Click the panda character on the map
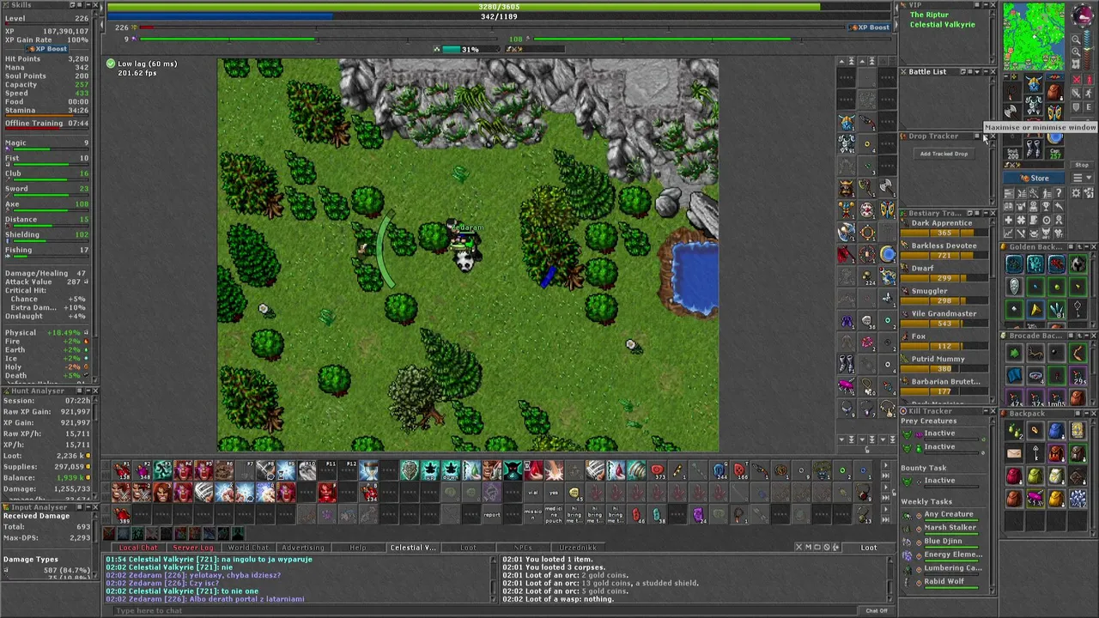1099x618 pixels. pyautogui.click(x=464, y=257)
